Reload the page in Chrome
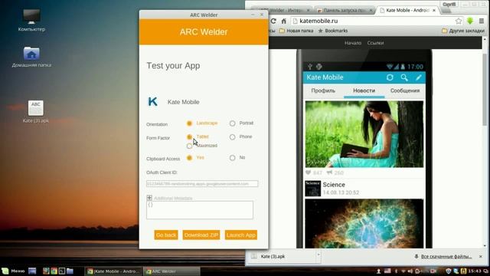 tap(273, 21)
